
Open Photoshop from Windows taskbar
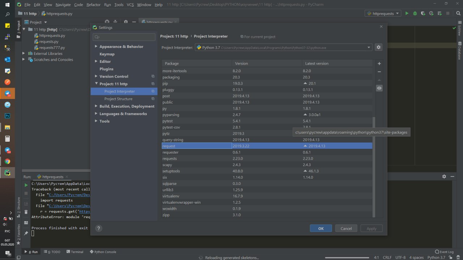(x=7, y=116)
